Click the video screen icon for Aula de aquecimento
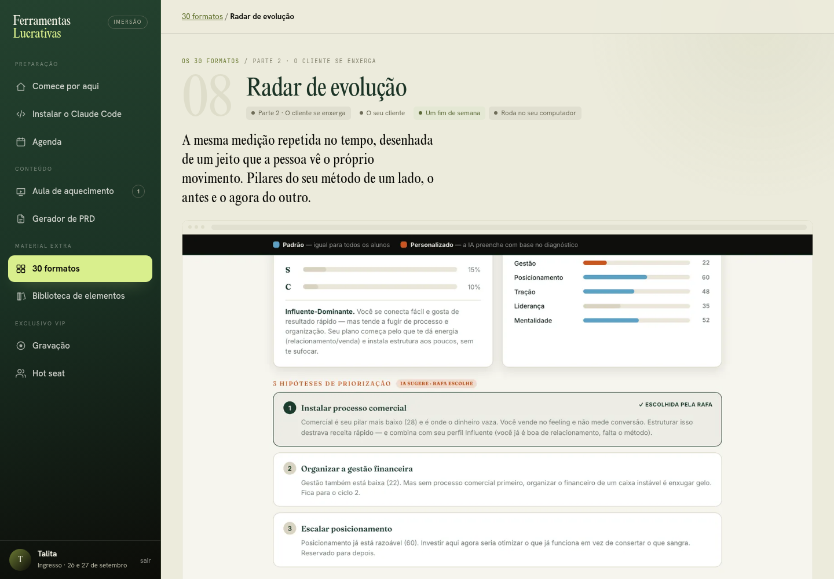Viewport: 834px width, 579px height. tap(21, 191)
